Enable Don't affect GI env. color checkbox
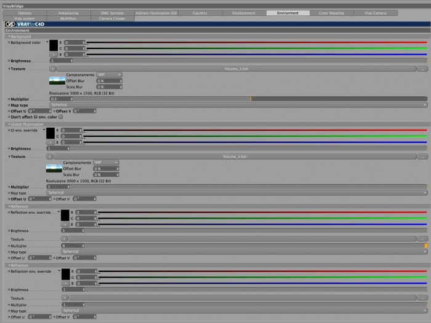 [61, 117]
